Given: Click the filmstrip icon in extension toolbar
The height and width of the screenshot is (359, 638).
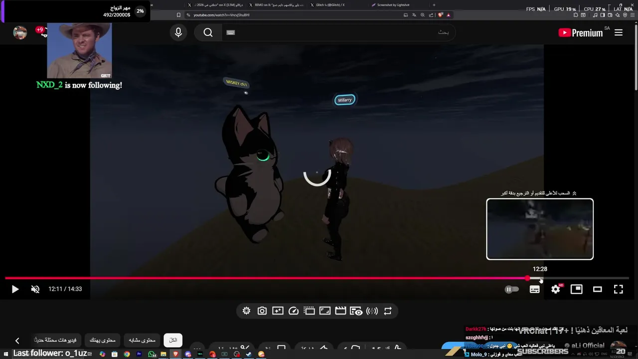Looking at the screenshot, I should pyautogui.click(x=309, y=311).
